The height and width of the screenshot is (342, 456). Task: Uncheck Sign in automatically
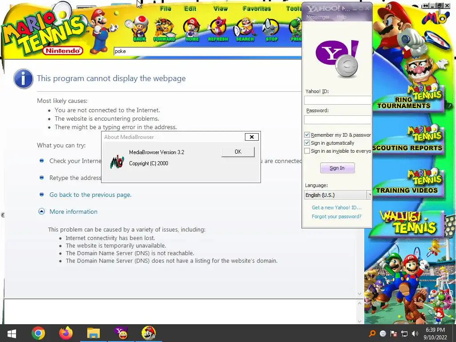click(x=307, y=143)
